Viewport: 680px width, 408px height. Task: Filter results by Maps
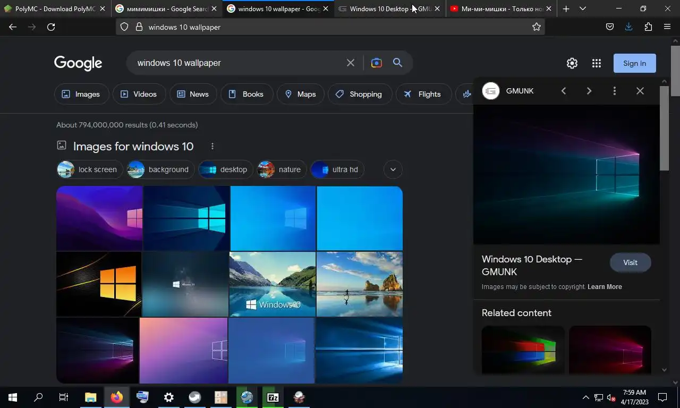[301, 94]
